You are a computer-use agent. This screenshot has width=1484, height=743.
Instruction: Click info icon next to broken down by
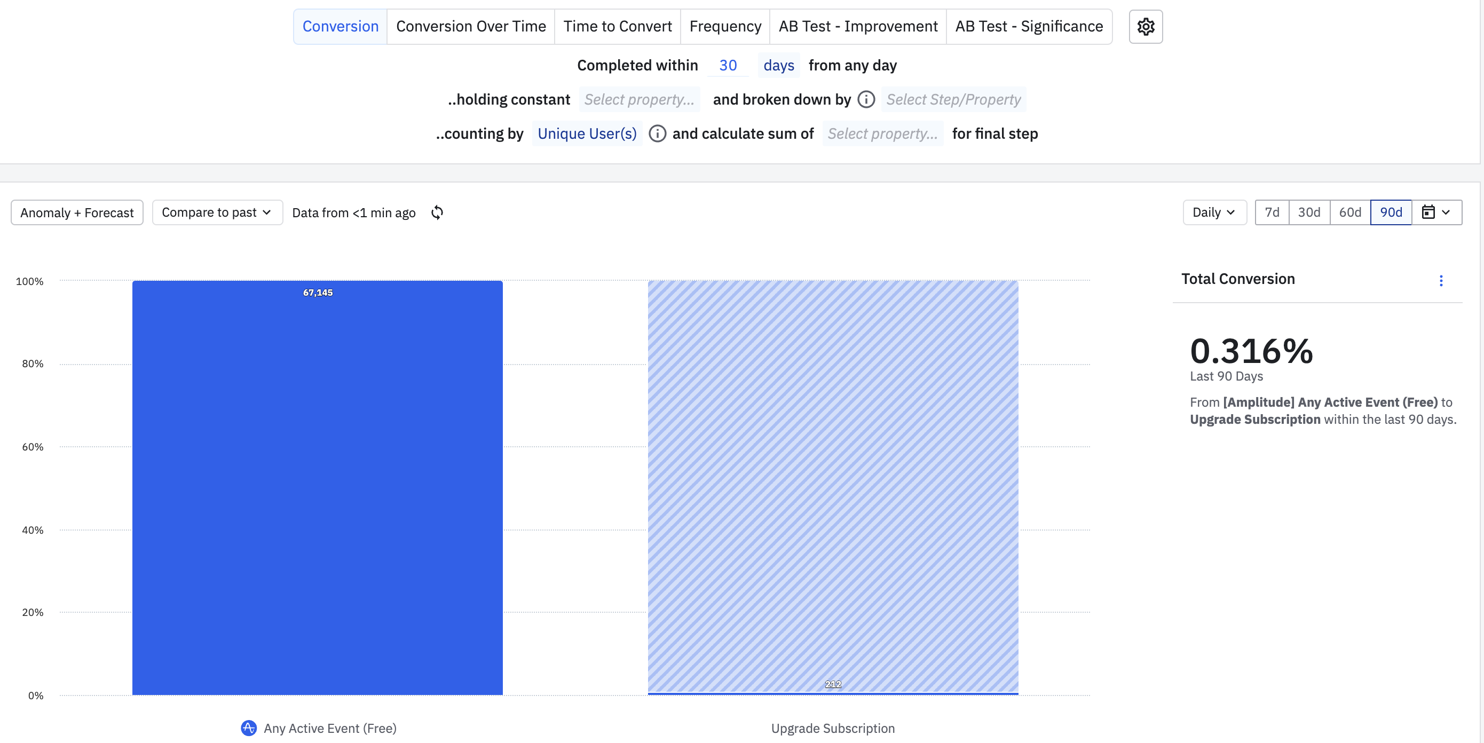tap(866, 100)
